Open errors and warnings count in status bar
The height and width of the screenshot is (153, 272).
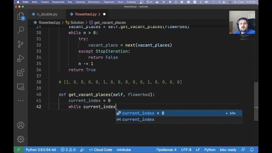point(68,150)
